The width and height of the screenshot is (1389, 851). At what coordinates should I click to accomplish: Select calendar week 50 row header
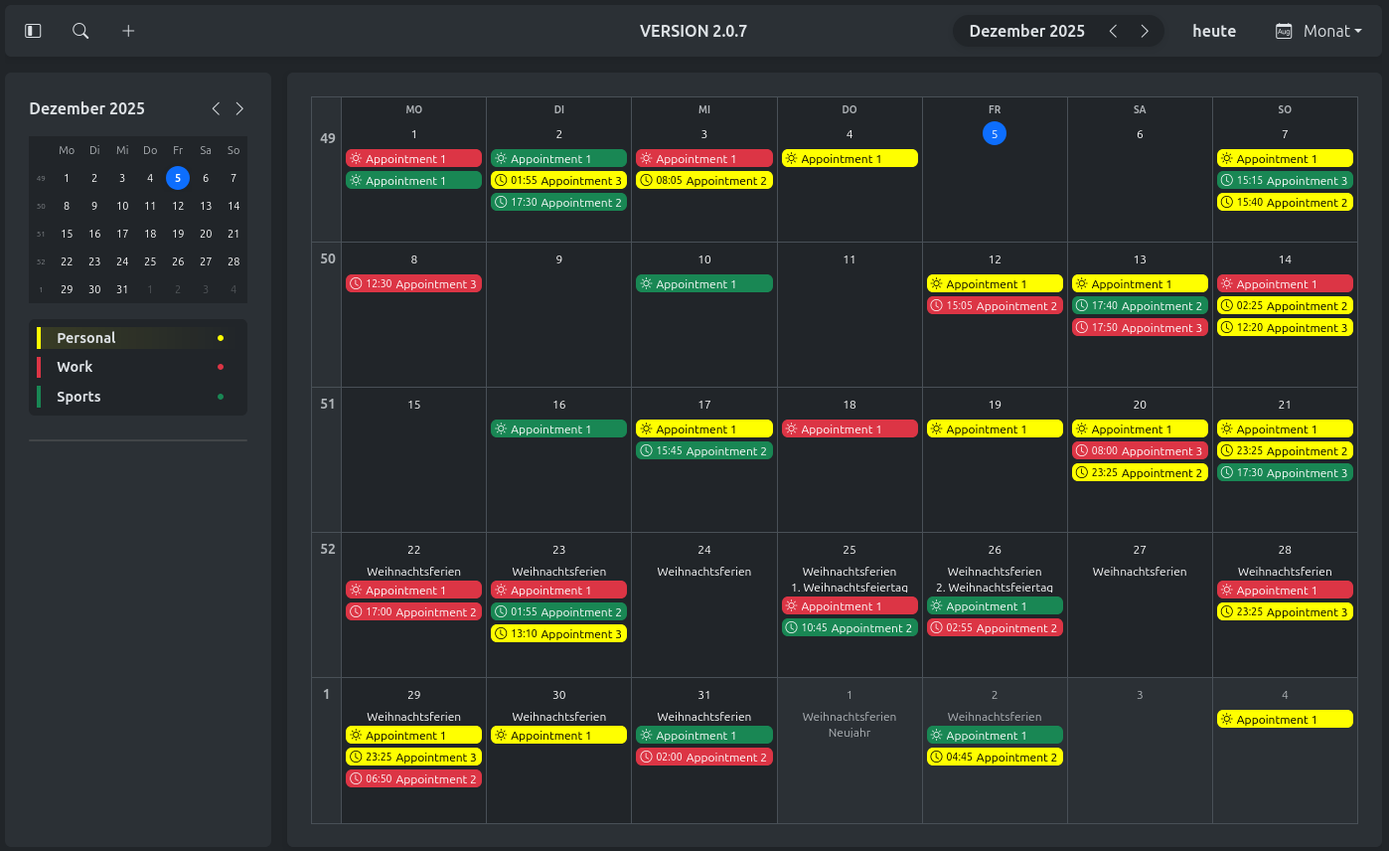327,258
